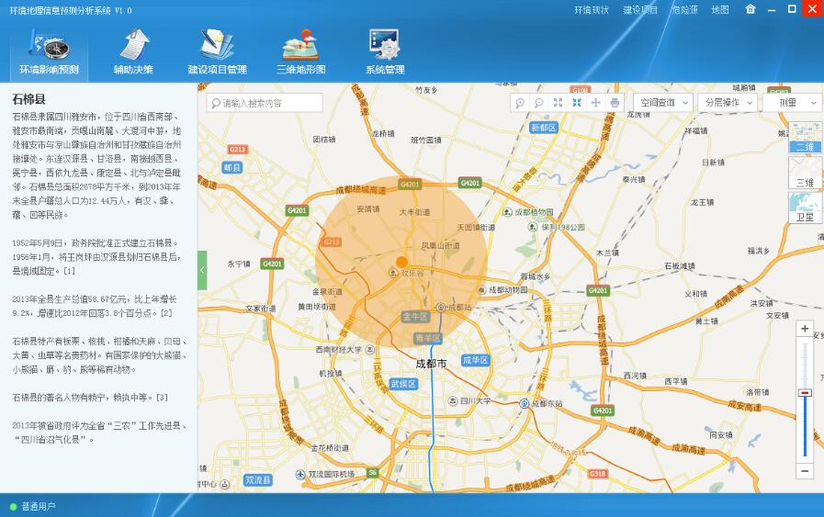This screenshot has width=824, height=517.
Task: Click the plus button on zoom slider
Action: (x=805, y=329)
